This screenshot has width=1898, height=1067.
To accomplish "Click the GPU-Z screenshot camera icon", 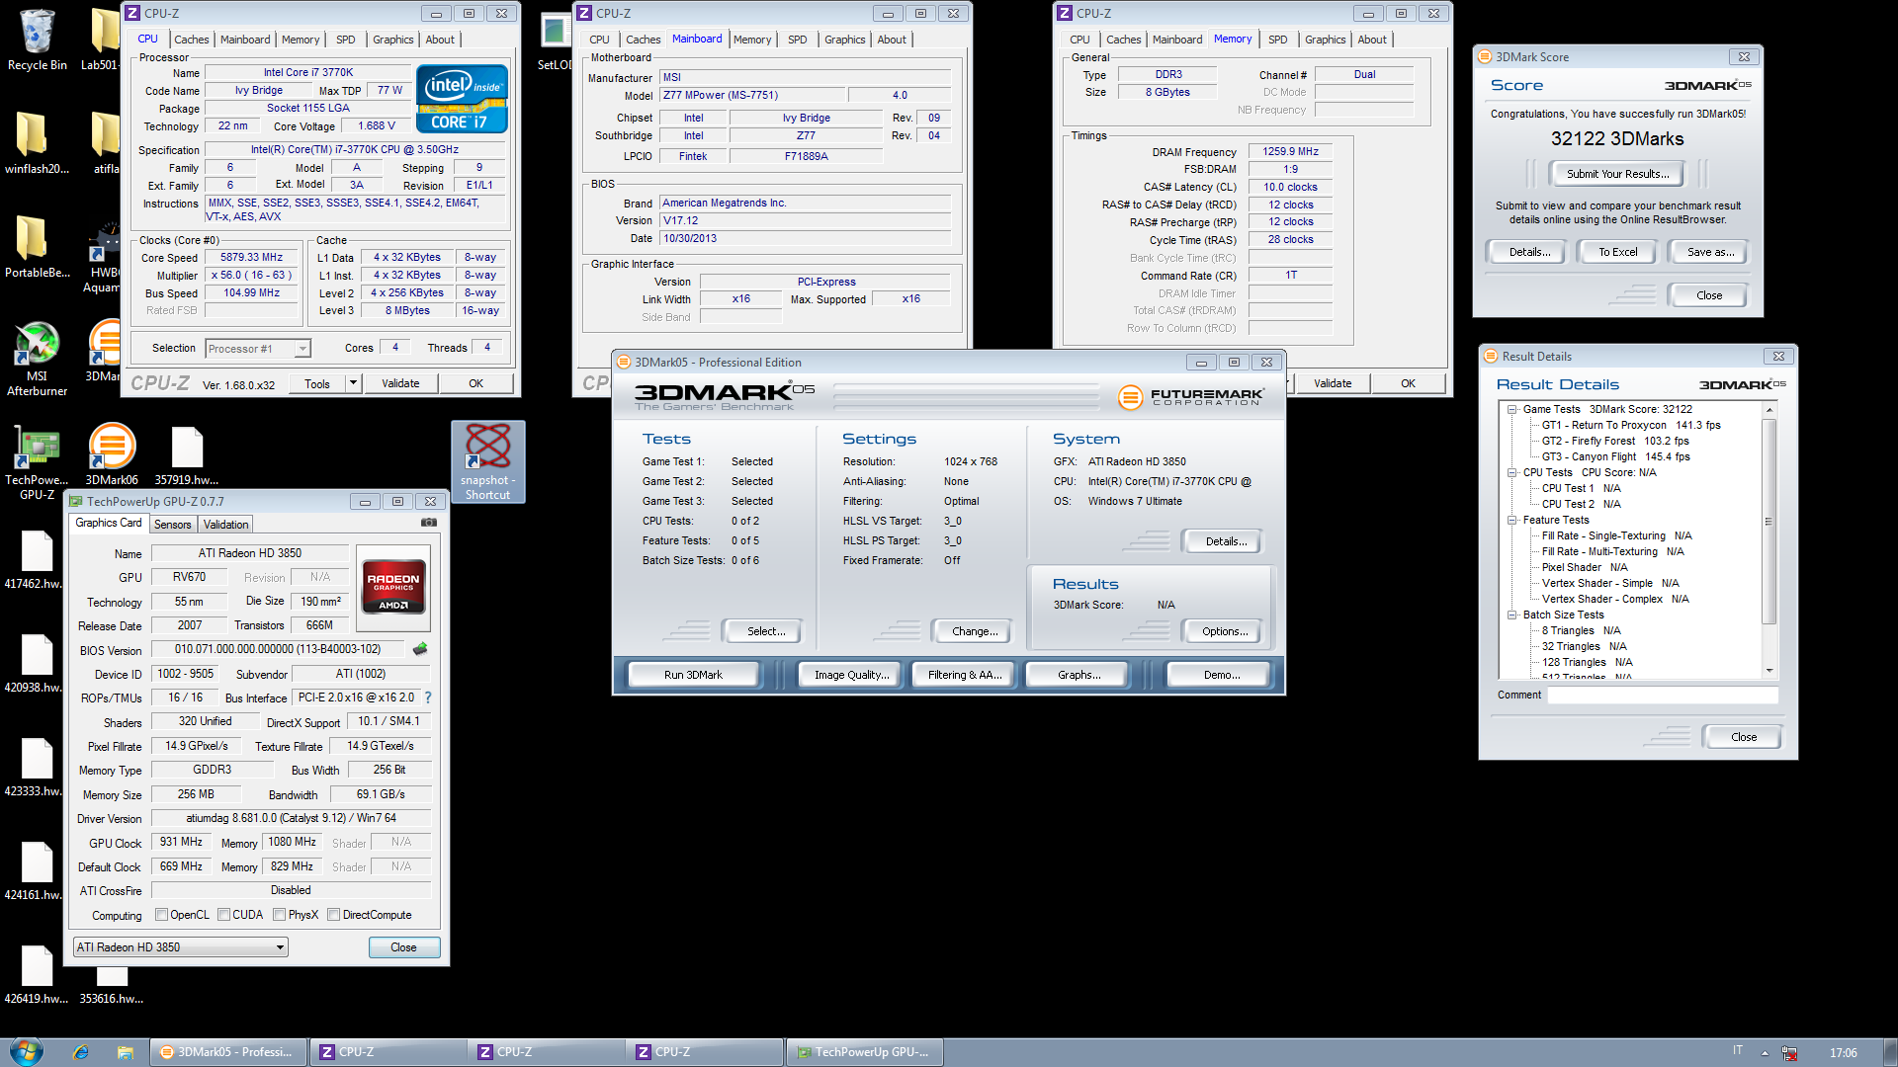I will (x=429, y=523).
